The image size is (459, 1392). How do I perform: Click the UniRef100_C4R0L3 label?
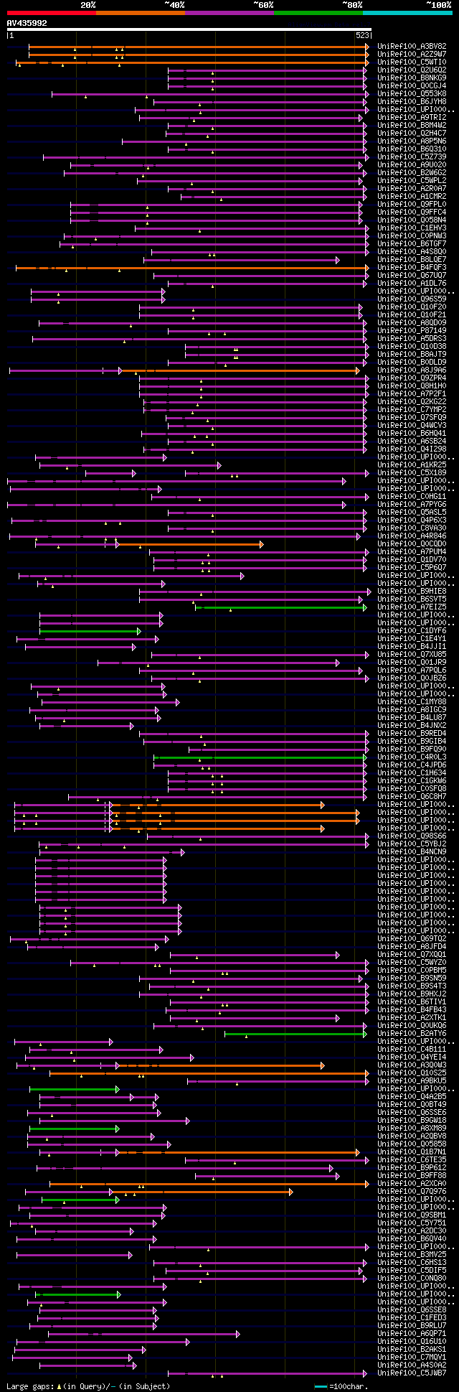pos(412,757)
